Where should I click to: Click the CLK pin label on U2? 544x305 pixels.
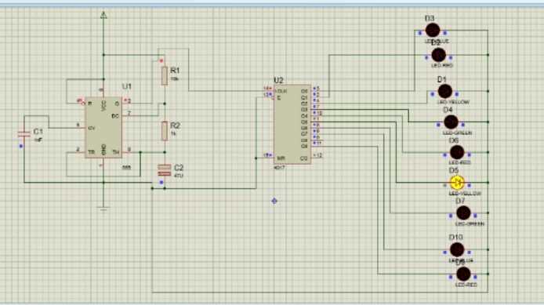[281, 91]
